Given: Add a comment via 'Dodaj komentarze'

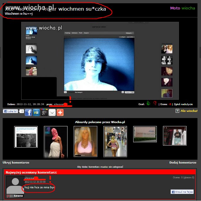Looking at the screenshot, I should click(x=183, y=163).
